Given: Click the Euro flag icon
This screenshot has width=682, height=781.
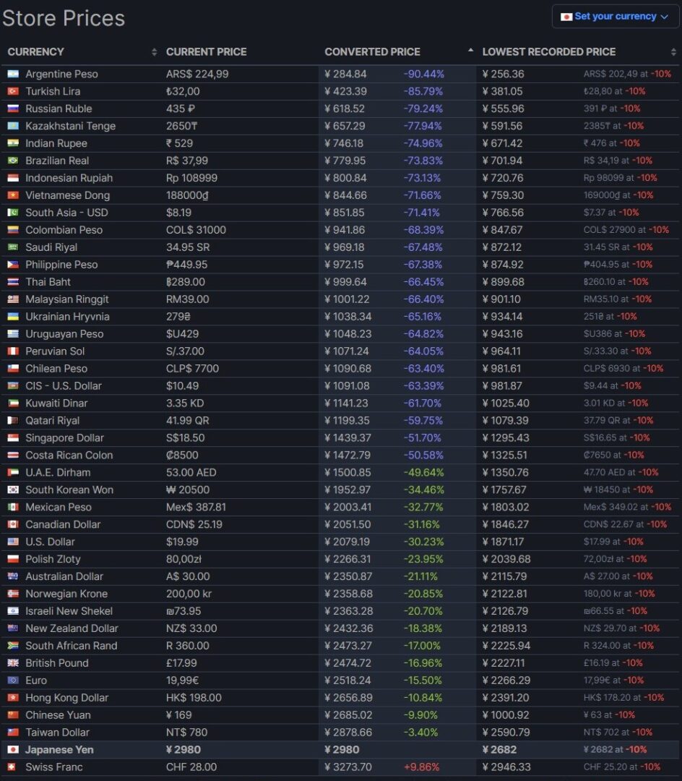Looking at the screenshot, I should point(12,680).
